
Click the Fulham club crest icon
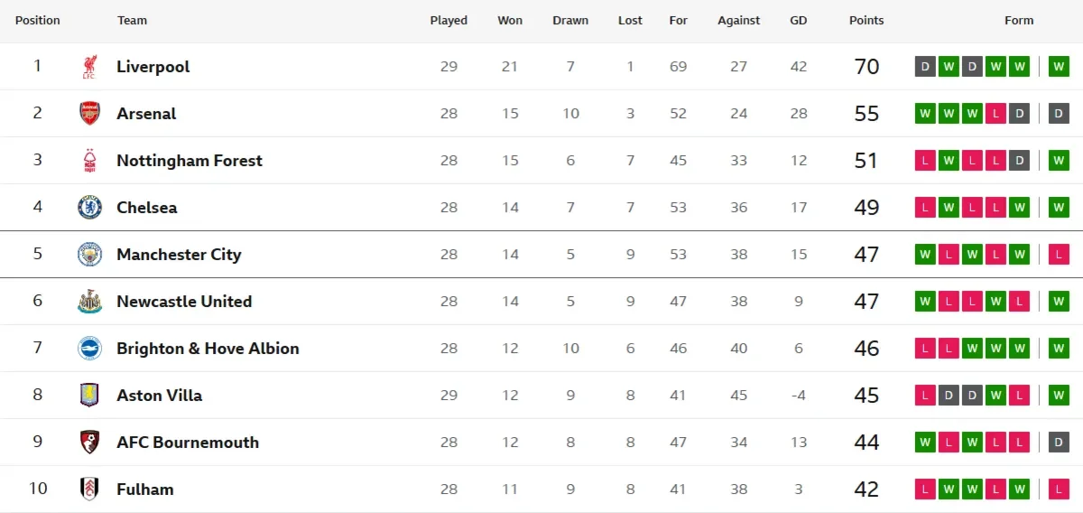(x=89, y=490)
